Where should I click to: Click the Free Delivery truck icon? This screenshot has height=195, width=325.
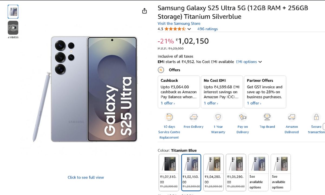pos(193,117)
